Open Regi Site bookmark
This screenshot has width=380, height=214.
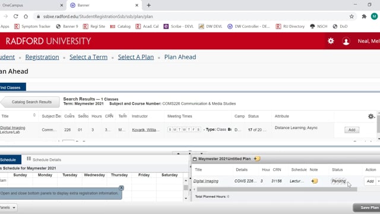tap(94, 26)
